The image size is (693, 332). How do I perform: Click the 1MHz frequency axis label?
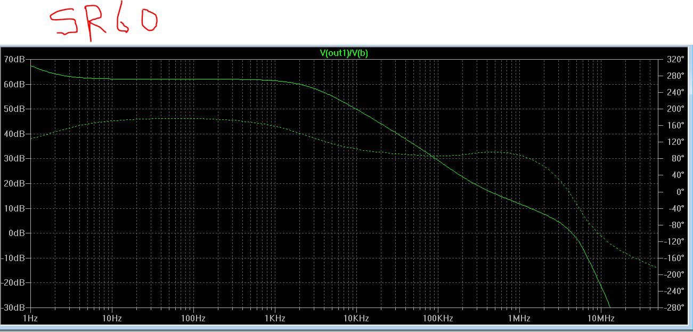[x=519, y=318]
